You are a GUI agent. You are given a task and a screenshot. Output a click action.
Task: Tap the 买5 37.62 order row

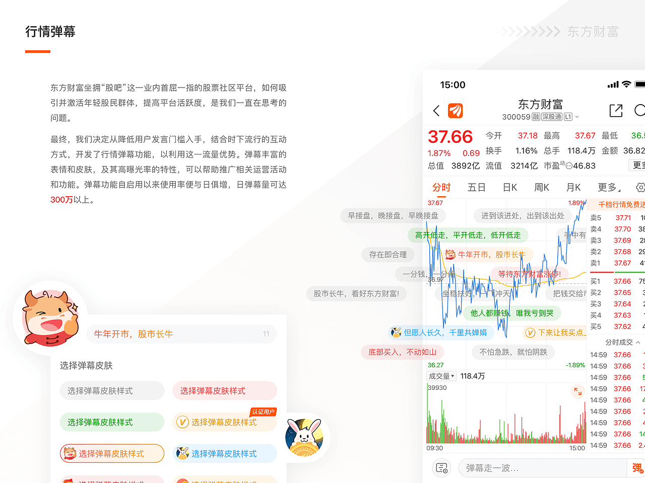coord(617,327)
